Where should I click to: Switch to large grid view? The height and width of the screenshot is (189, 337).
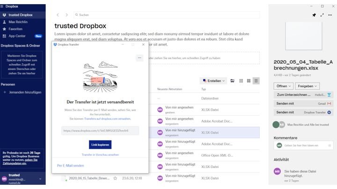coord(249,81)
